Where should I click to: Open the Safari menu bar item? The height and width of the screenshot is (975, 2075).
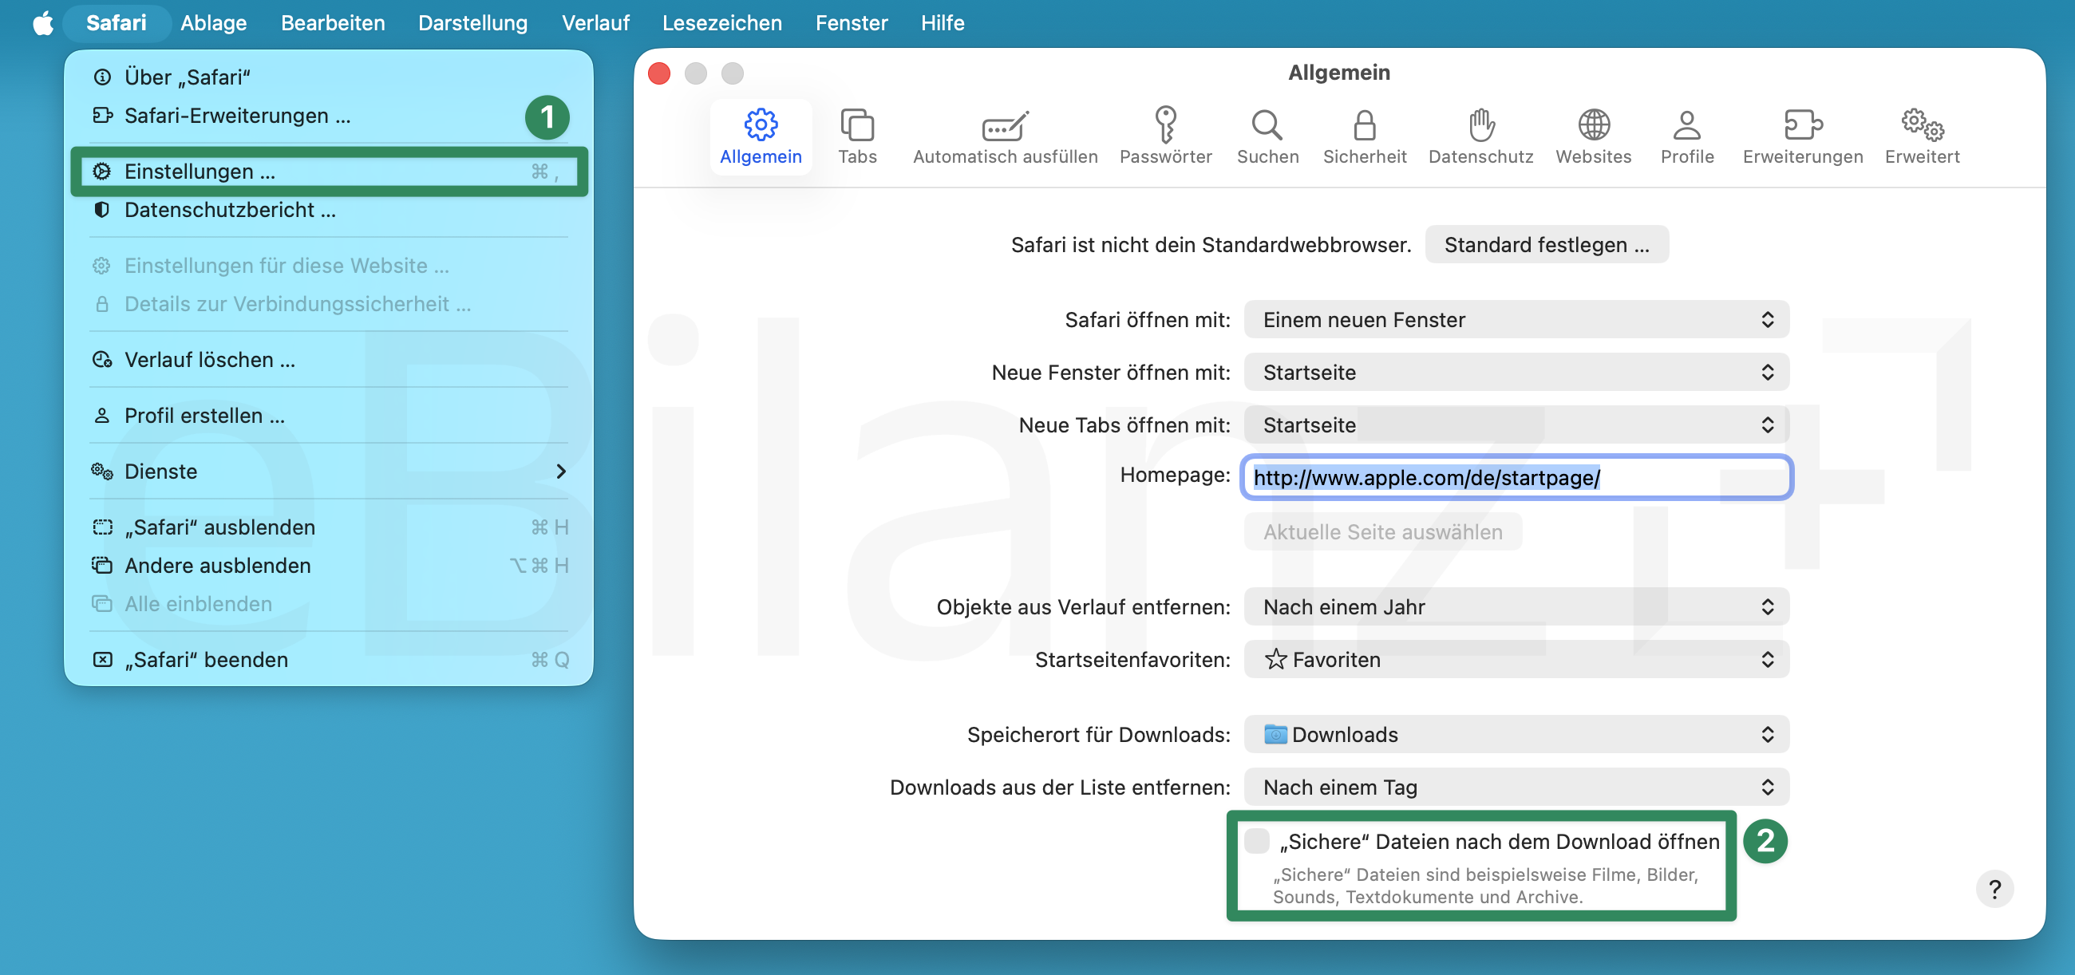116,22
